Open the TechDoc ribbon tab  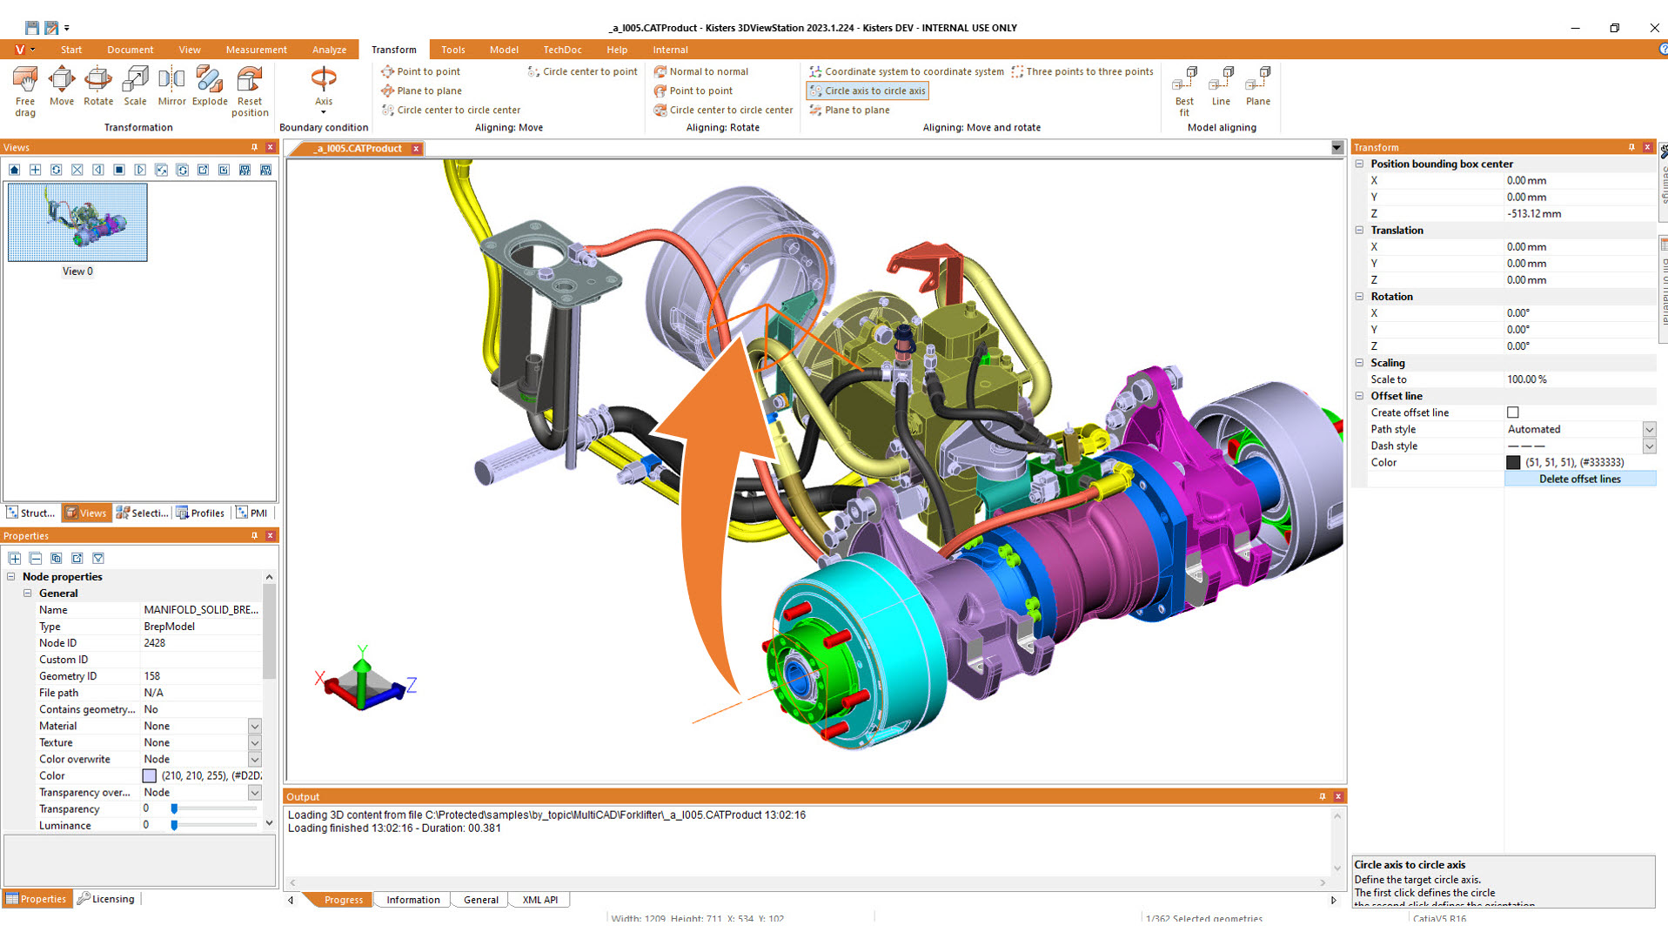tap(562, 50)
